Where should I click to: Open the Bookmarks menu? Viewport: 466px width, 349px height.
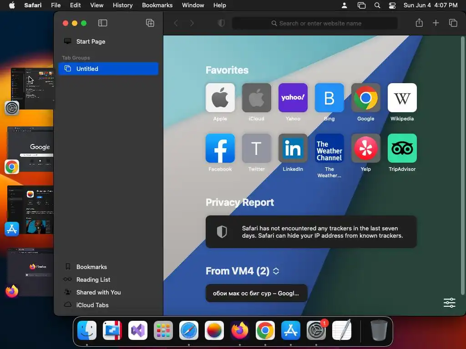[x=157, y=5]
